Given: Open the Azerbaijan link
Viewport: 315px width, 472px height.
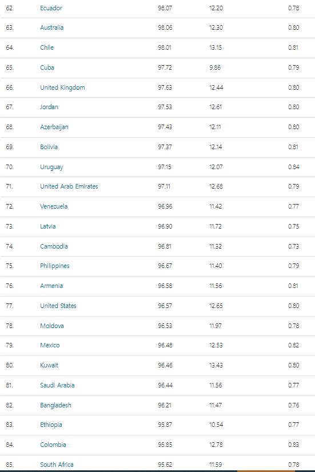Looking at the screenshot, I should tap(54, 127).
